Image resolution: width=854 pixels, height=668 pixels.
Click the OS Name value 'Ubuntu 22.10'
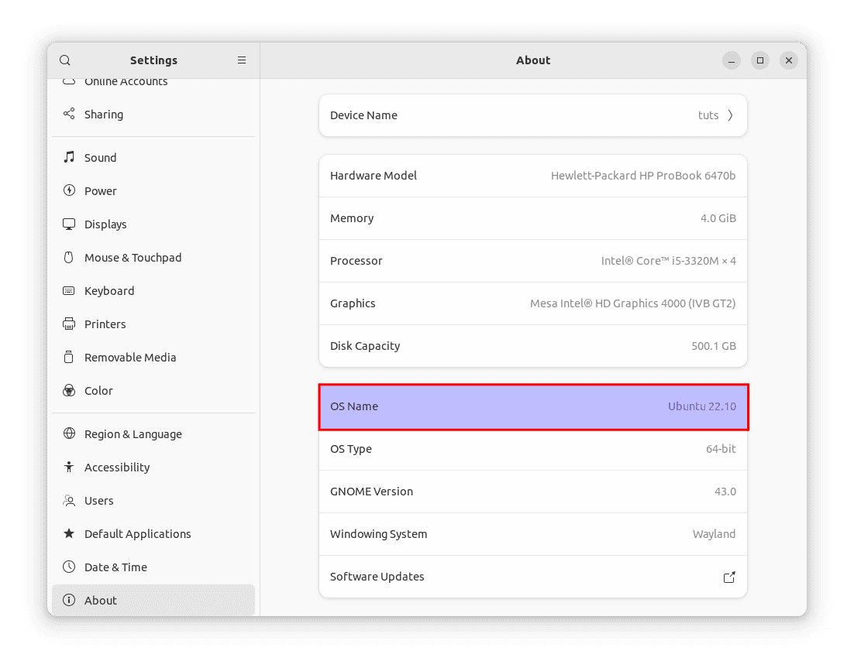pyautogui.click(x=702, y=406)
